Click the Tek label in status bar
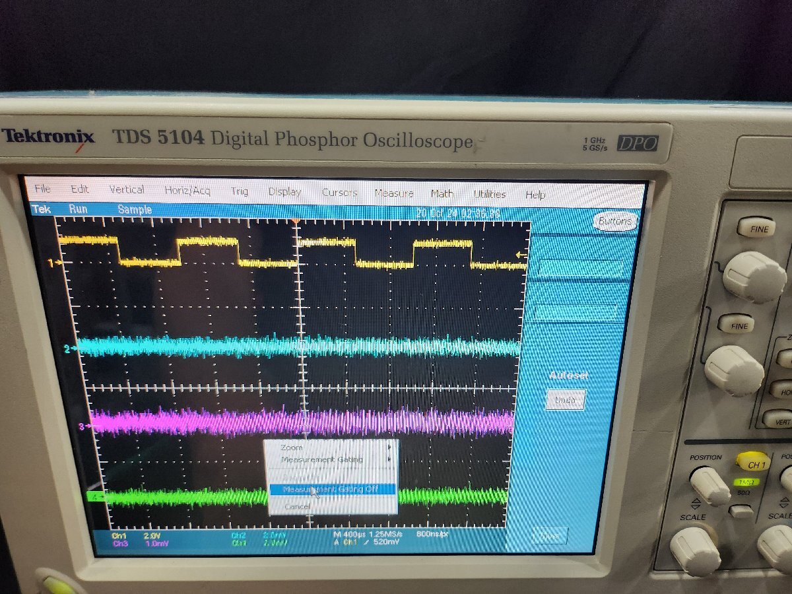The image size is (792, 594). click(42, 209)
